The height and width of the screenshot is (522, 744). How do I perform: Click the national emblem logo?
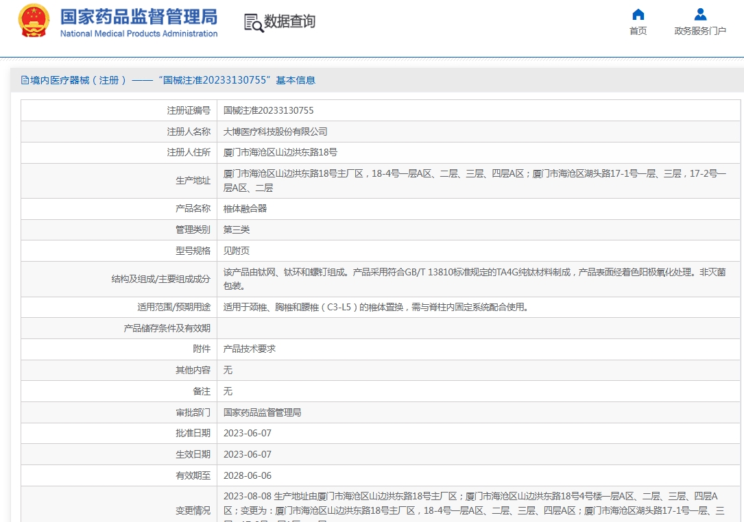pyautogui.click(x=34, y=21)
